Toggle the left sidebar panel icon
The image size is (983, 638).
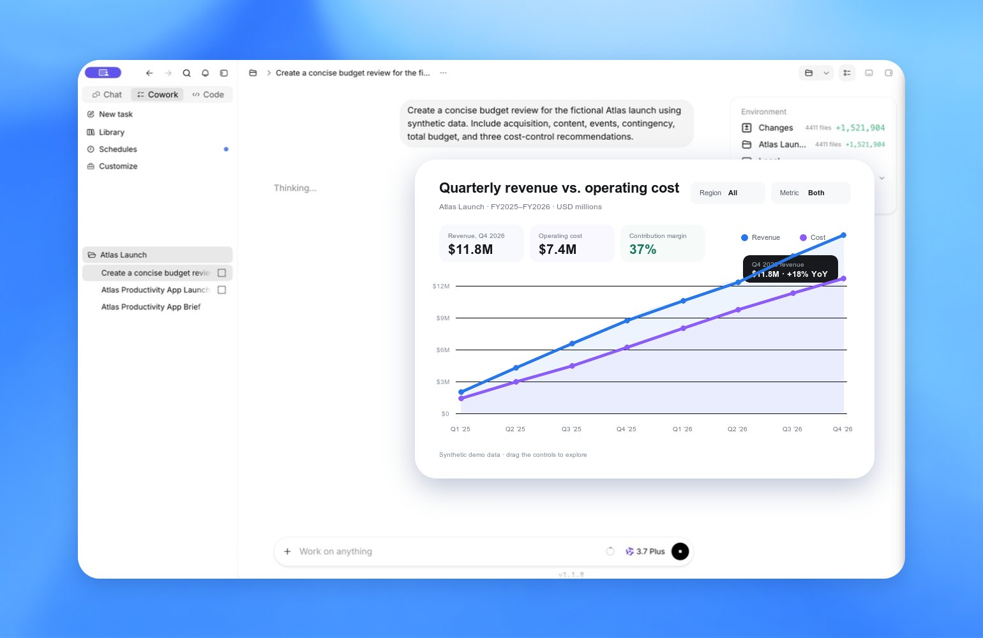[x=223, y=73]
